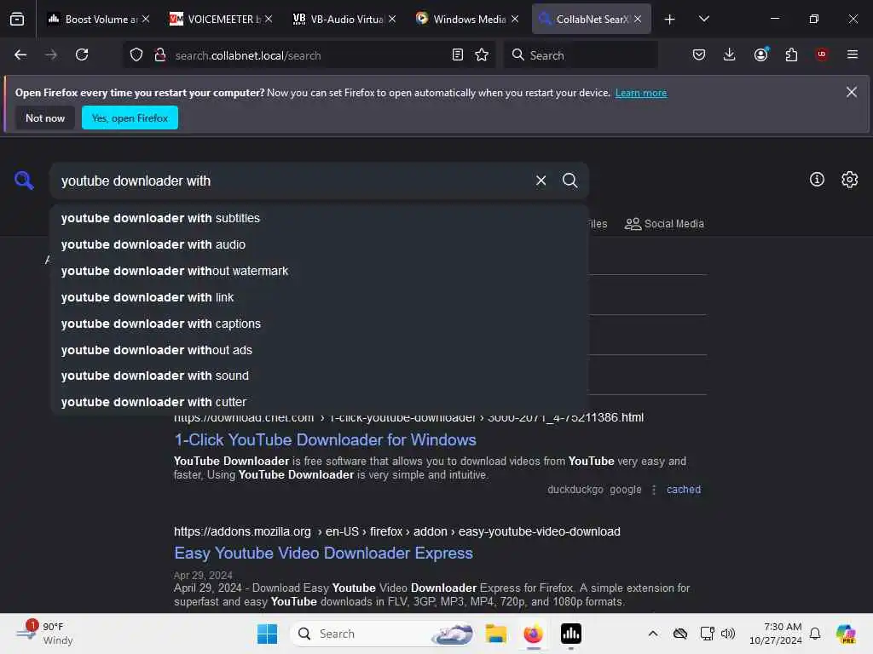Image resolution: width=873 pixels, height=654 pixels.
Task: Open Firefox account icon
Action: click(x=760, y=54)
